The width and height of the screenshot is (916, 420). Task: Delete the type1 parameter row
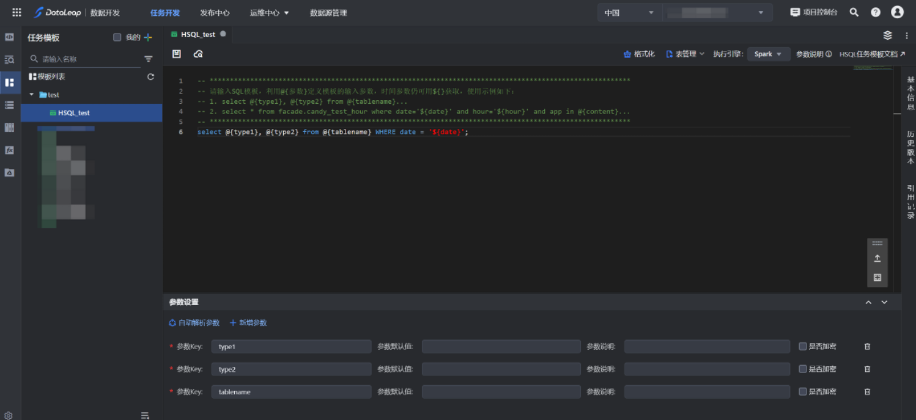click(867, 347)
